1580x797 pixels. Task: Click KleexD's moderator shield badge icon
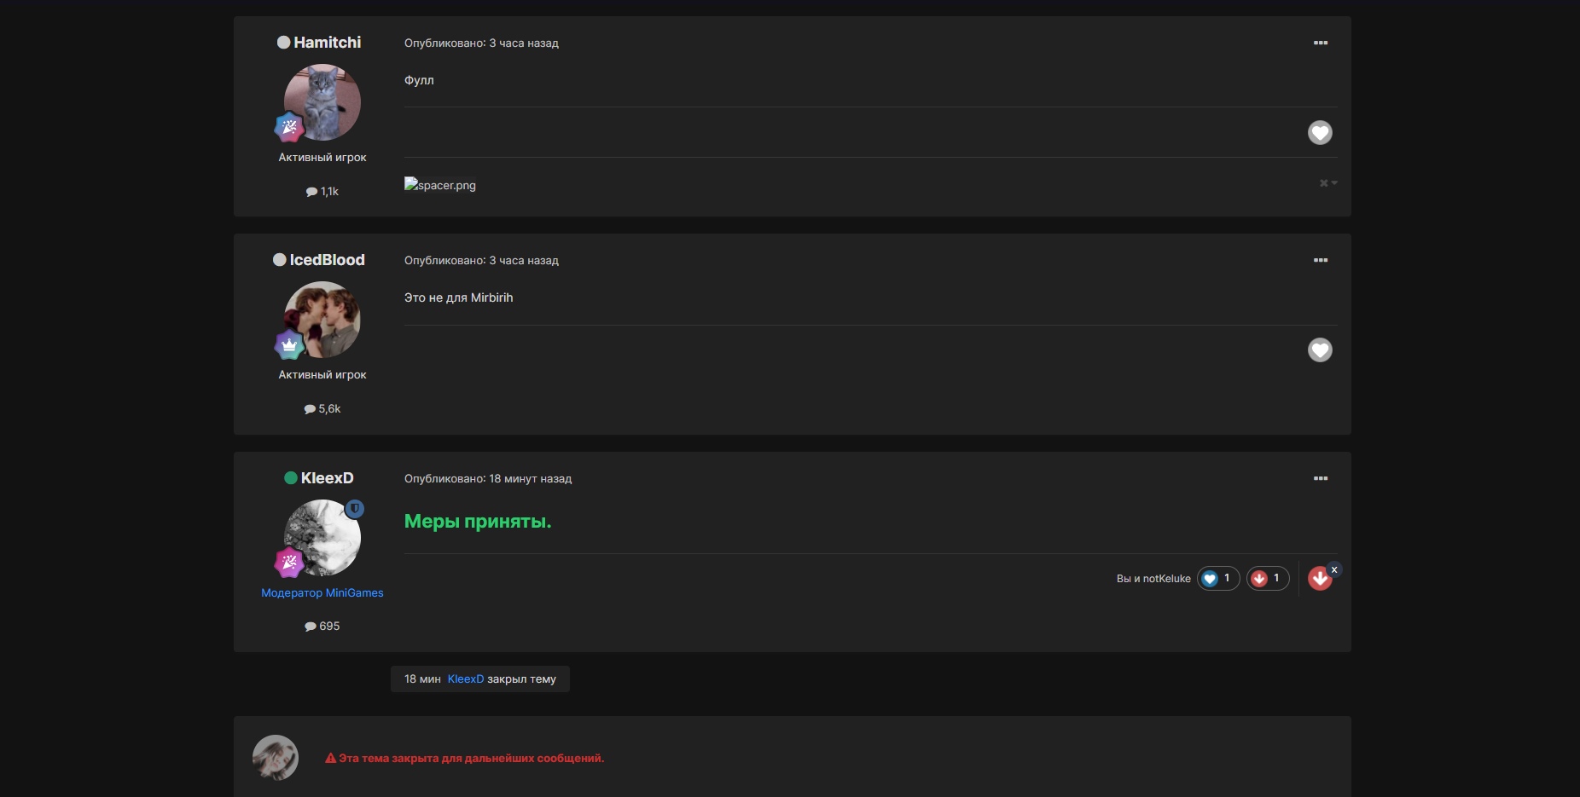click(355, 509)
